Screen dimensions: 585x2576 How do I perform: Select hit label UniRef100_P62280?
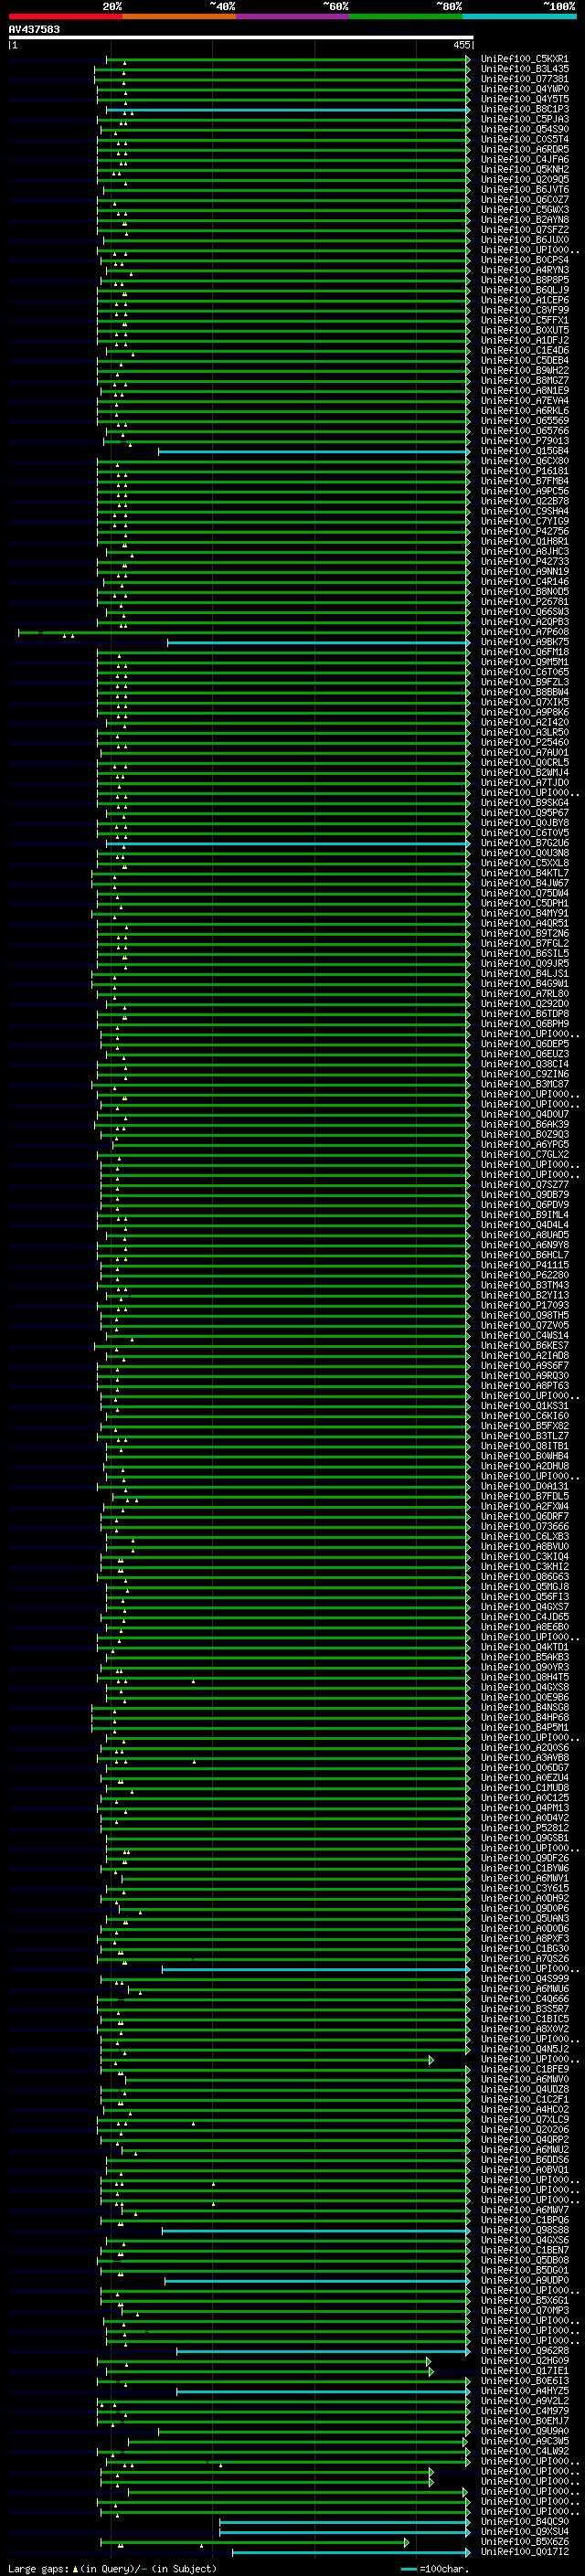[x=524, y=1275]
